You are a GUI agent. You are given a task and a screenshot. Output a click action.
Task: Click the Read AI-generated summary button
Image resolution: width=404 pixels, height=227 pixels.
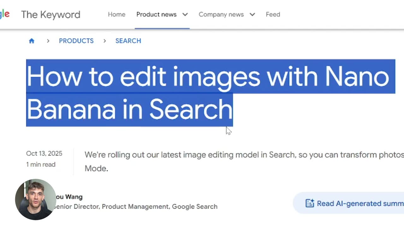[348, 203]
